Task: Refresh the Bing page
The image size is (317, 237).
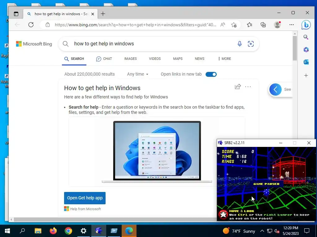Action: coord(31,25)
